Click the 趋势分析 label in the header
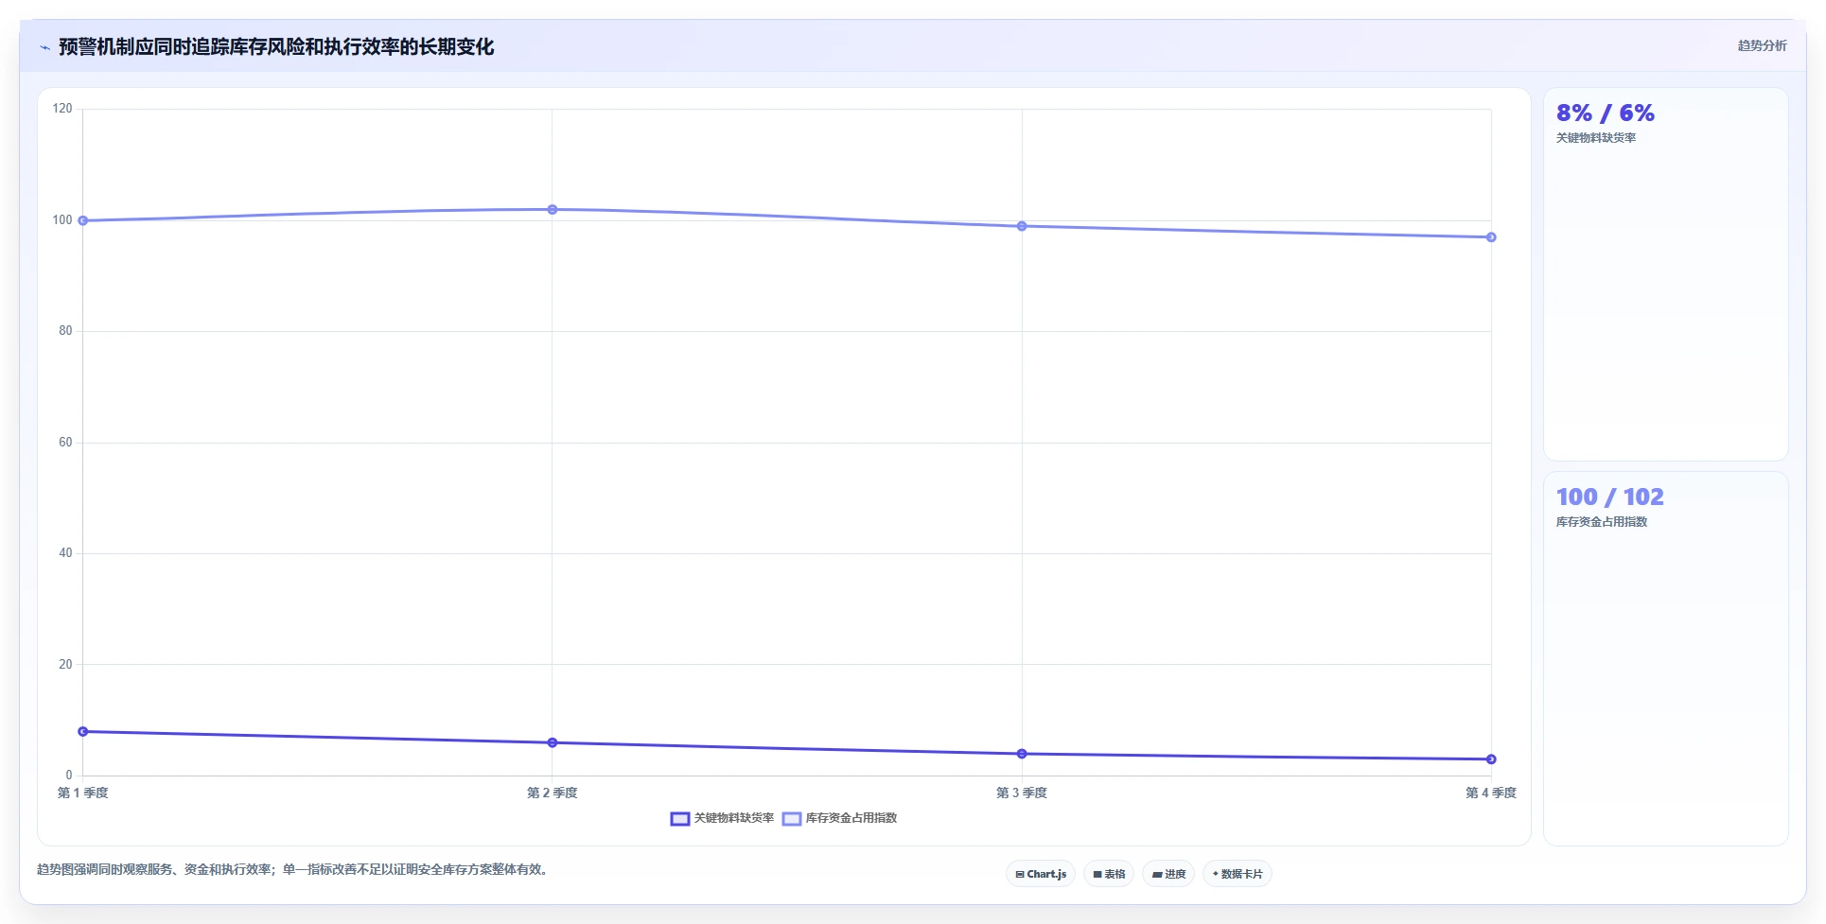Viewport: 1826px width, 924px height. (1762, 45)
